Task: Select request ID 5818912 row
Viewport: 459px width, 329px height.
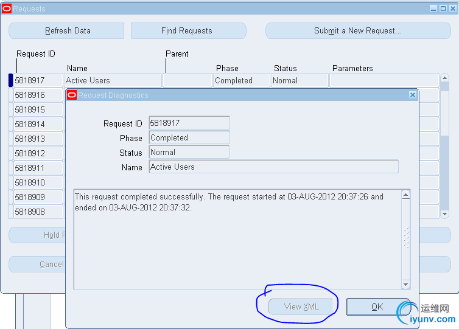Action: (x=38, y=153)
